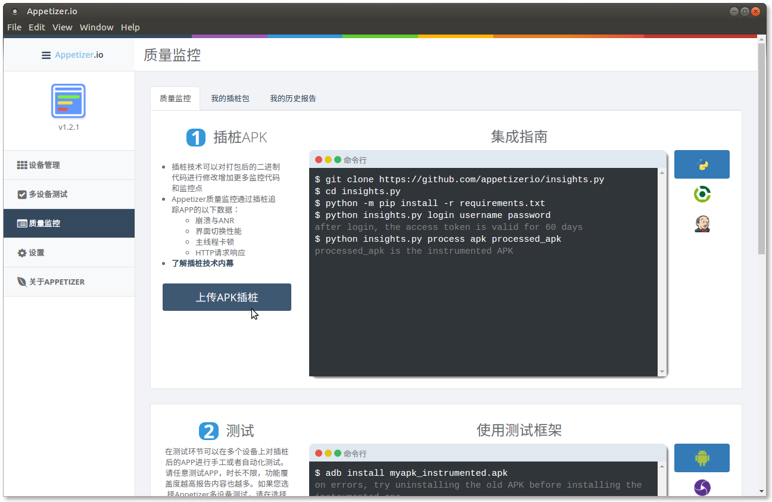This screenshot has height=502, width=772.
Task: Click the Appetizer.io sidebar brand text
Action: click(79, 55)
